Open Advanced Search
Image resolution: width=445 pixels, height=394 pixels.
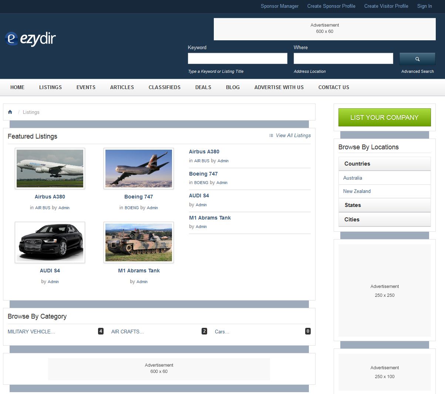418,71
